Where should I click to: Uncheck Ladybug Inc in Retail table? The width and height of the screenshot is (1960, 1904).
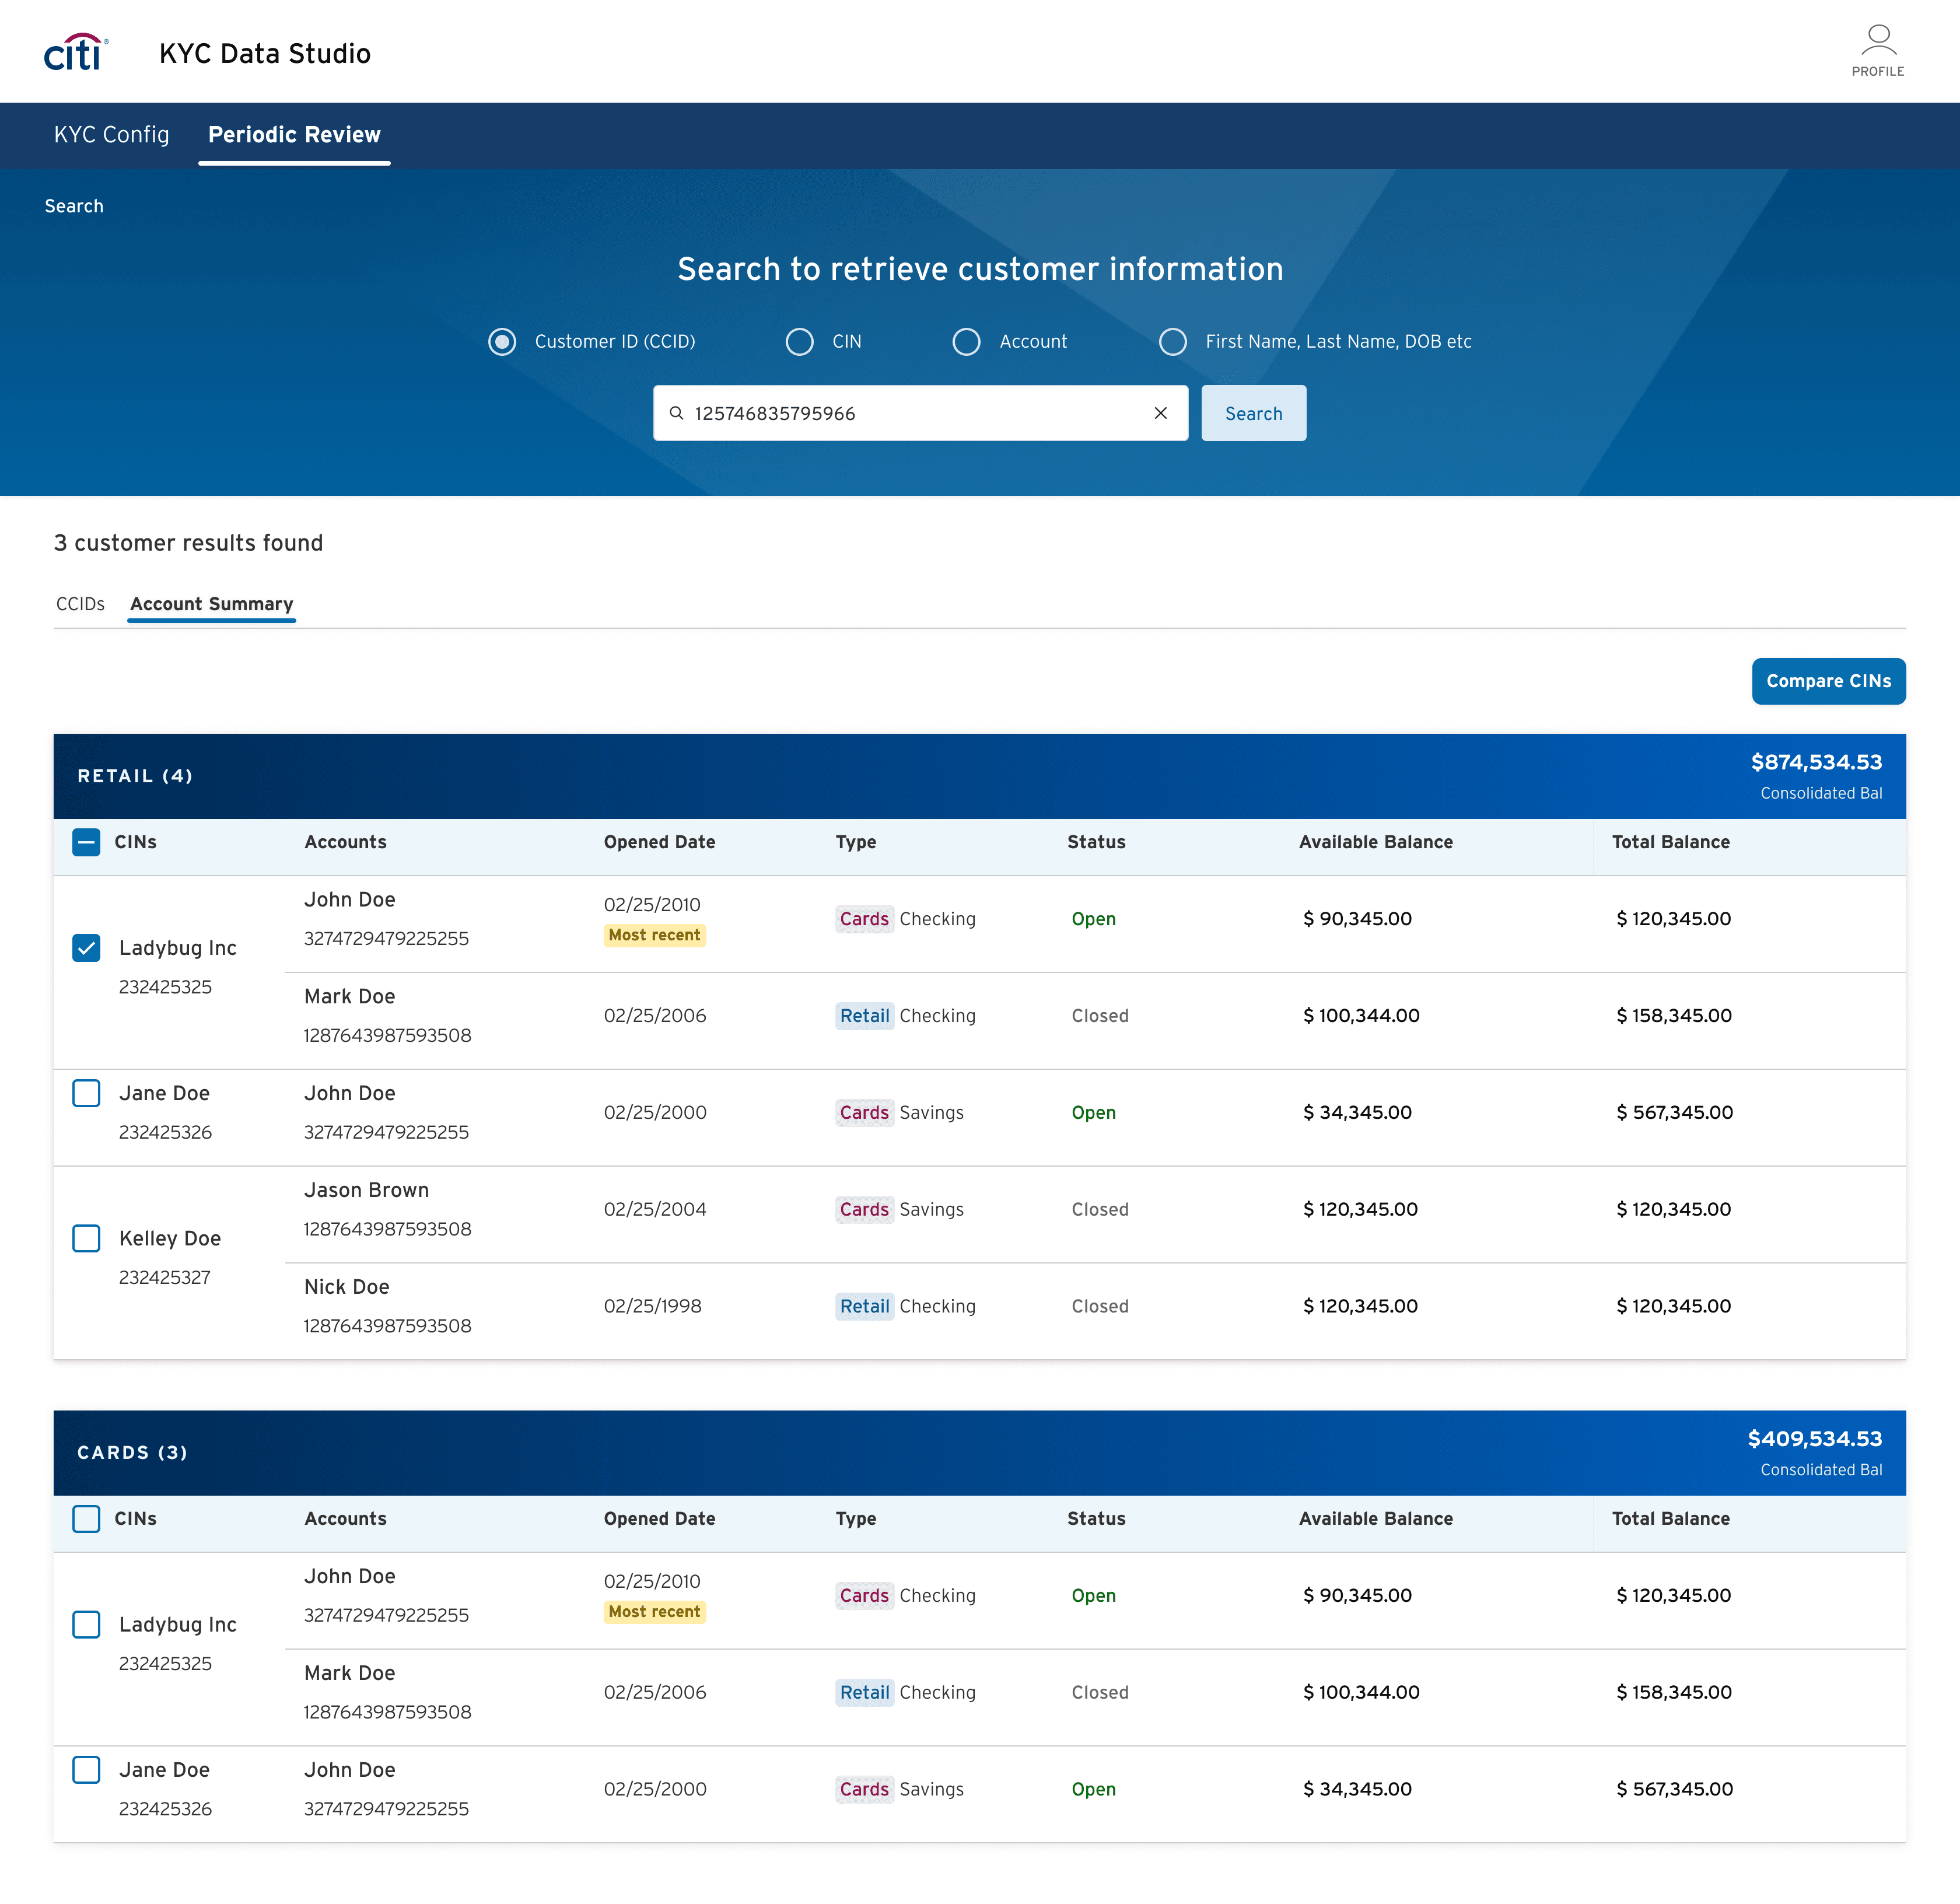pos(87,948)
